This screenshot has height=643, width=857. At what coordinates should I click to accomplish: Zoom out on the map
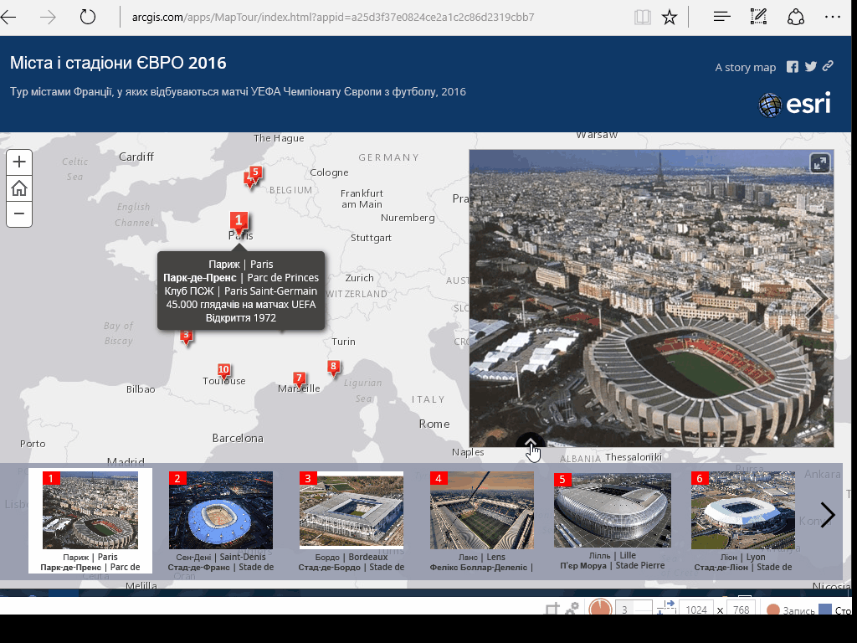pyautogui.click(x=19, y=214)
